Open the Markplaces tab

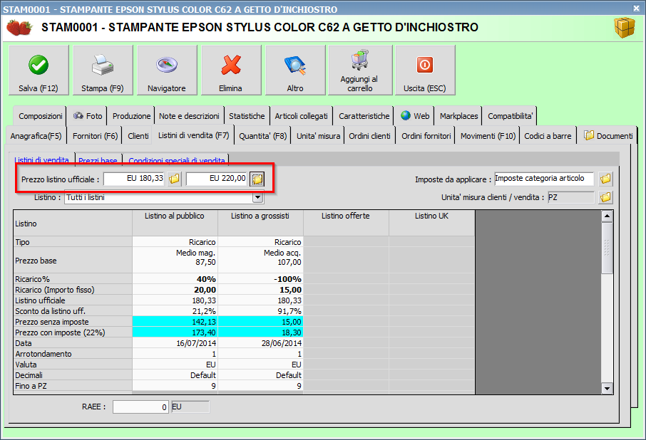point(458,116)
